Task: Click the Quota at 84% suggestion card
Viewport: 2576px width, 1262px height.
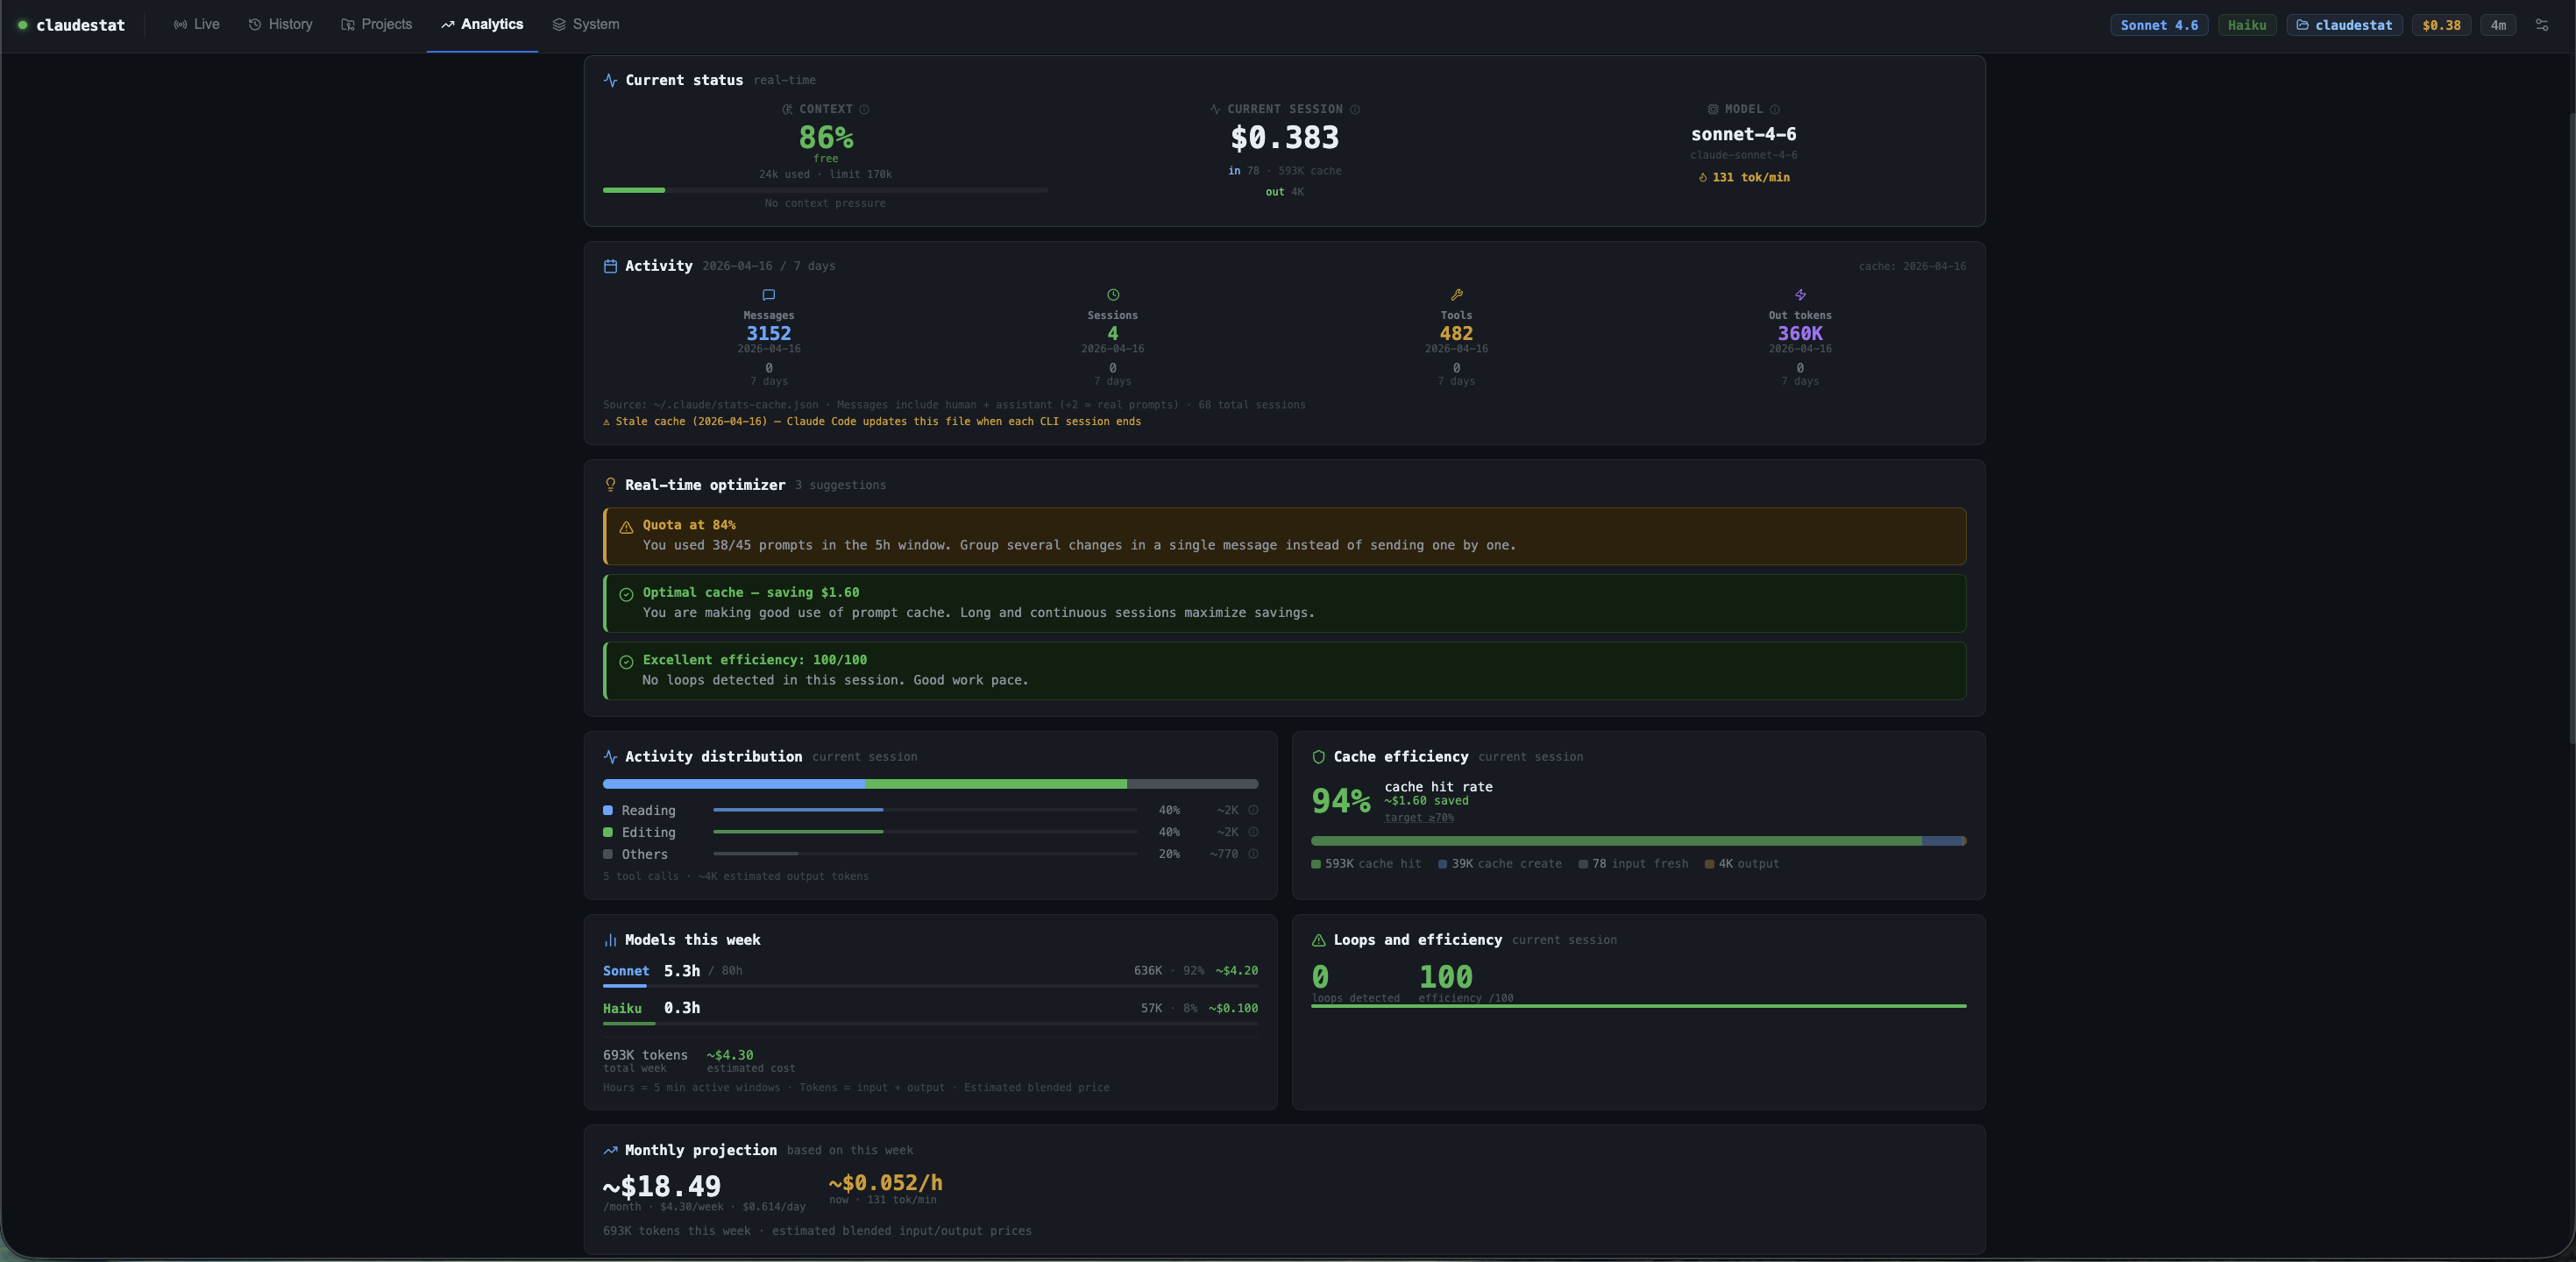Action: click(1284, 536)
